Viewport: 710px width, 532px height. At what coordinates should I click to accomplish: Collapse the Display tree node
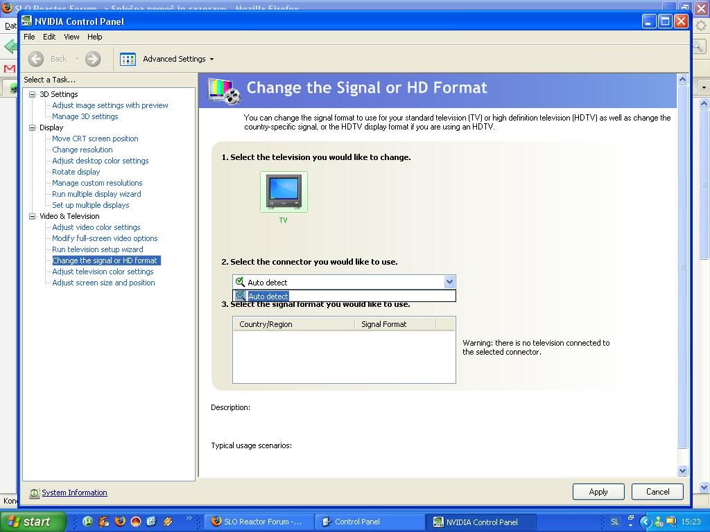click(x=32, y=127)
